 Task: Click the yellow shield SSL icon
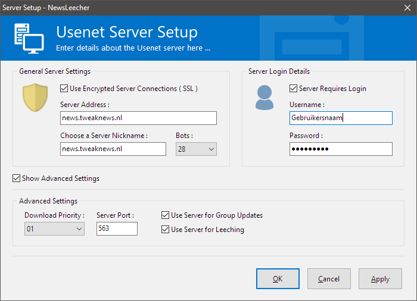tap(35, 98)
